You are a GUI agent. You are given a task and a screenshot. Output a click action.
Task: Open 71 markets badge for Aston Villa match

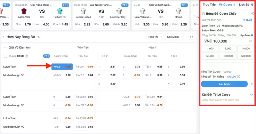[x=65, y=5]
